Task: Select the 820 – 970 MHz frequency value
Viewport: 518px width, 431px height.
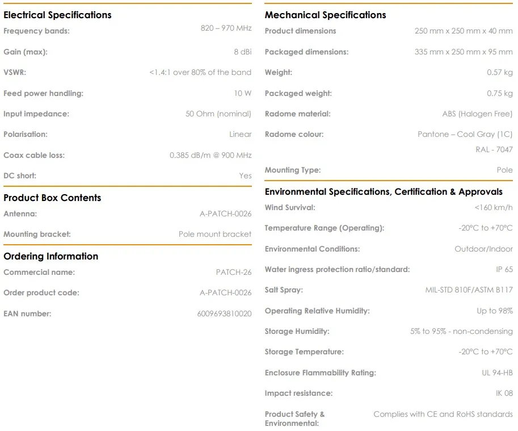Action: (226, 28)
